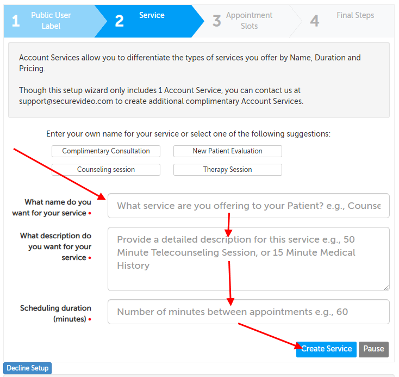Go back to the Public User Label step
This screenshot has width=399, height=377.
tap(50, 21)
